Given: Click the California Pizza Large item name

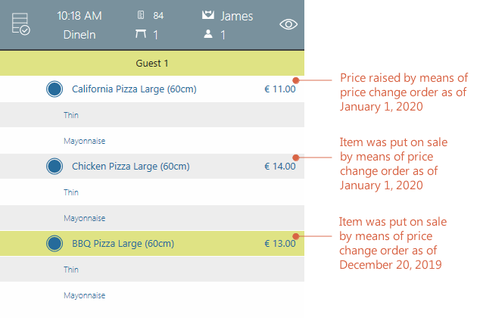Looking at the screenshot, I should [134, 89].
